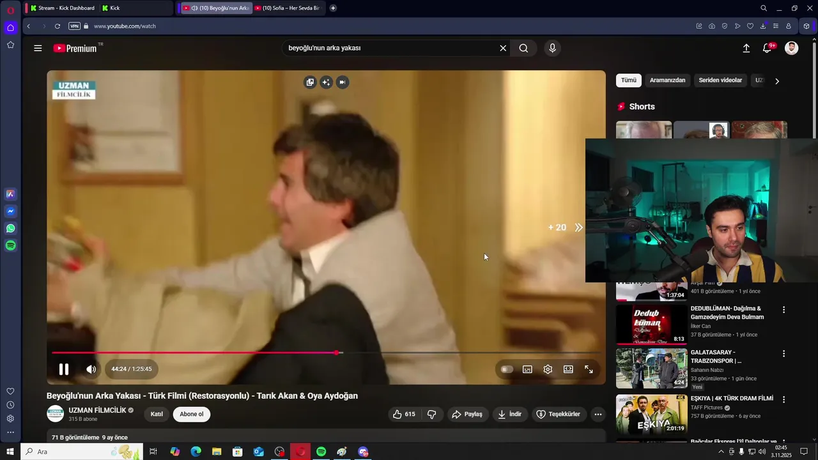The height and width of the screenshot is (460, 818).
Task: Click the video progress bar scrubber
Action: tap(337, 353)
